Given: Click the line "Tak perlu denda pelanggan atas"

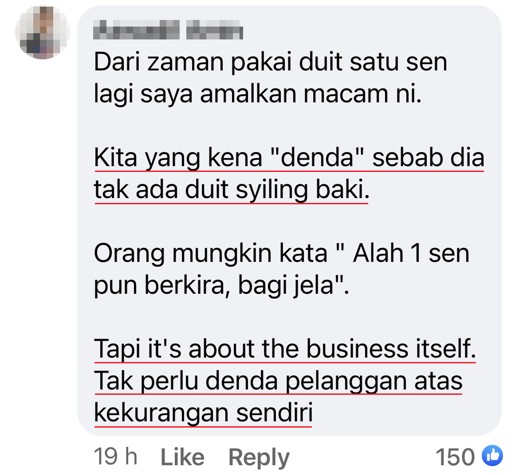Looking at the screenshot, I should pos(278,381).
